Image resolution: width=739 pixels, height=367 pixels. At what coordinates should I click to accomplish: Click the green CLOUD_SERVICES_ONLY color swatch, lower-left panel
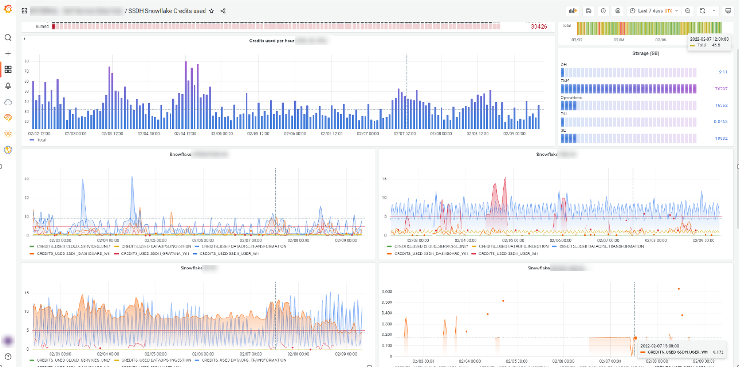pyautogui.click(x=32, y=360)
